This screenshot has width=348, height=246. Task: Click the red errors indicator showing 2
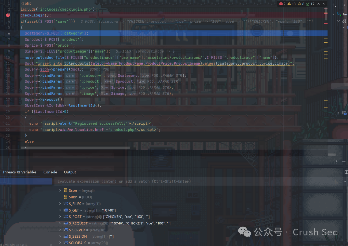(283, 4)
